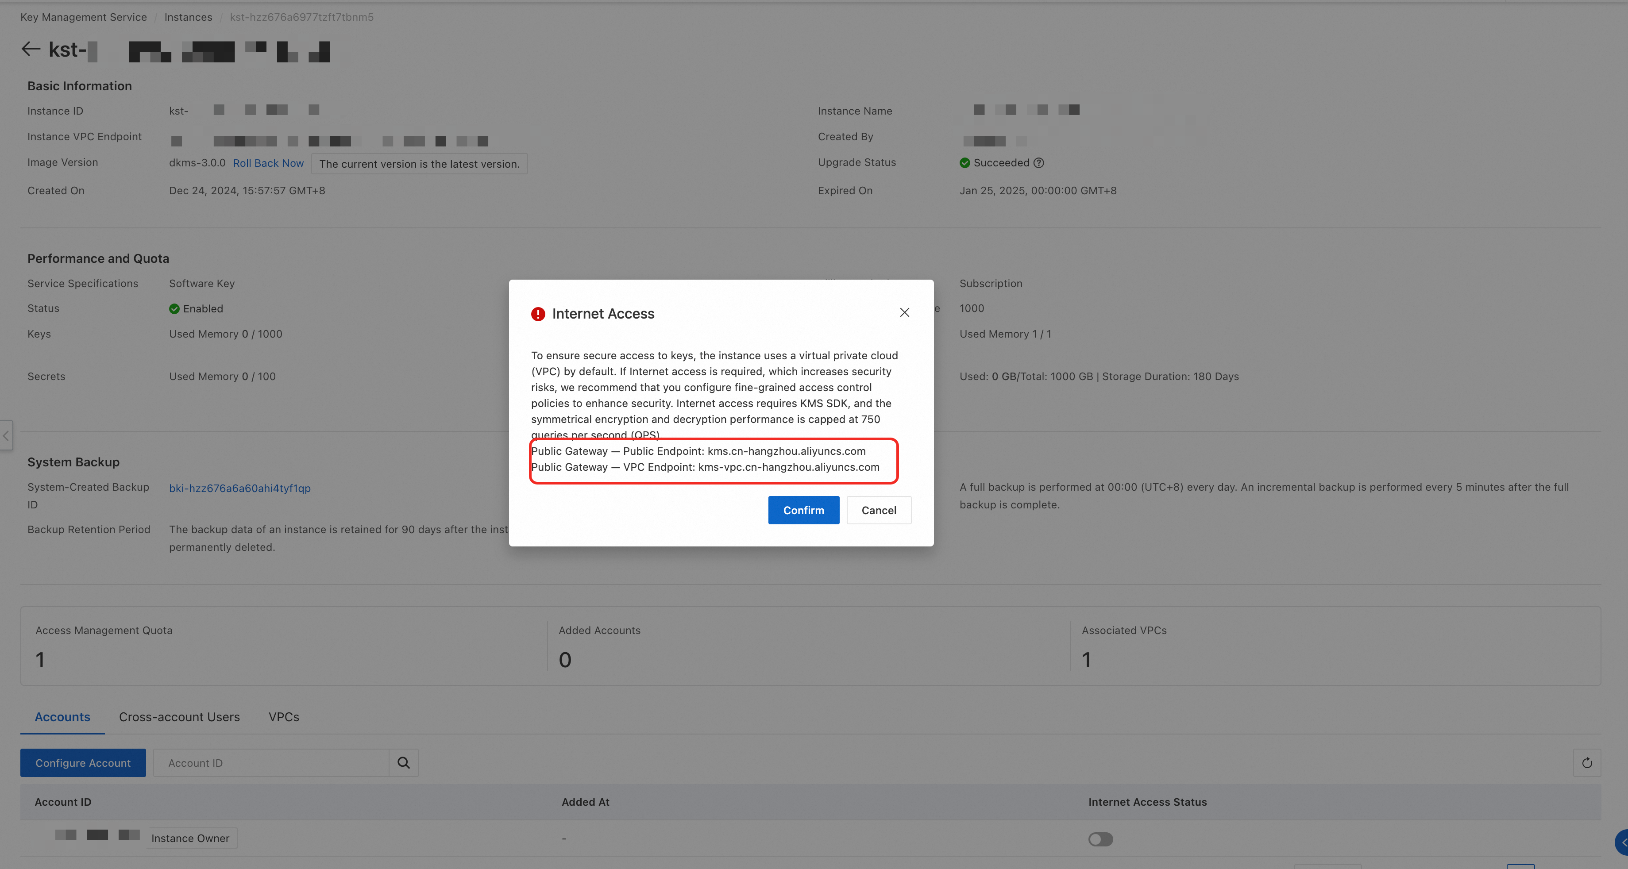This screenshot has width=1628, height=869.
Task: Select the Accounts tab
Action: 62,717
